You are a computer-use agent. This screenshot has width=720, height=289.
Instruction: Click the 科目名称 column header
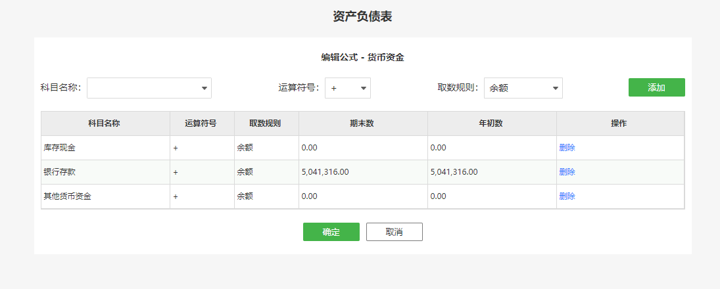106,123
